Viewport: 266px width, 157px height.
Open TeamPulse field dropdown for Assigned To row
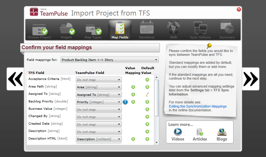coord(99,95)
